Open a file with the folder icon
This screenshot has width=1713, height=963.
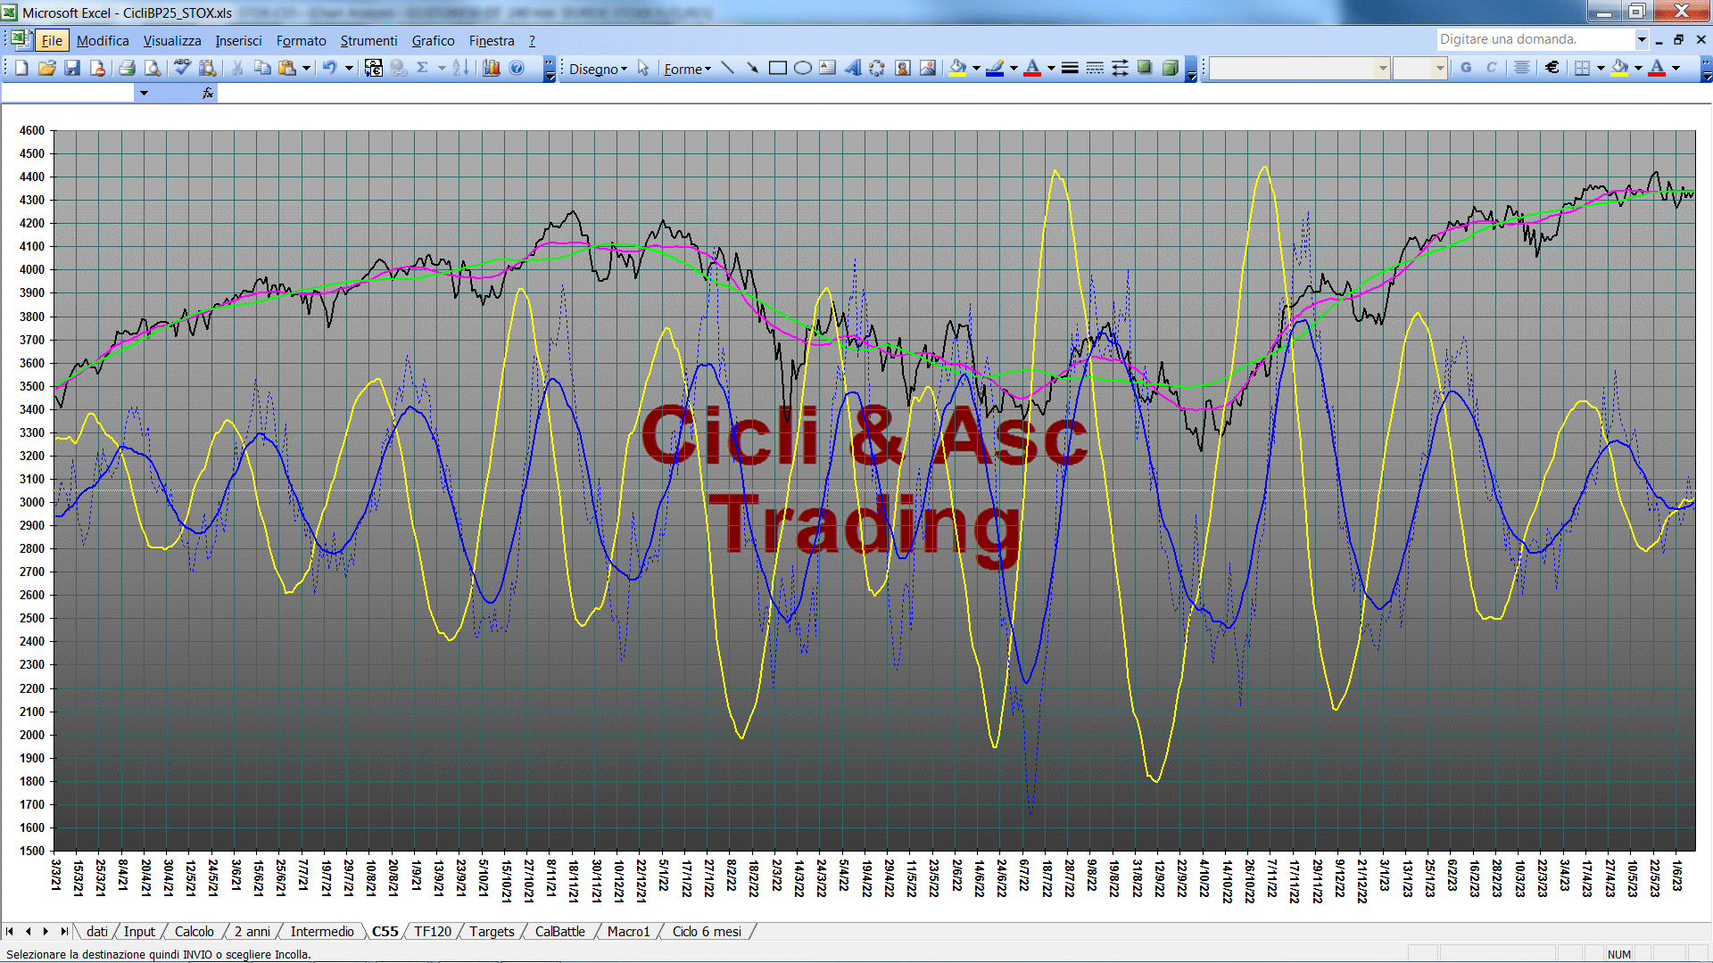click(x=47, y=68)
